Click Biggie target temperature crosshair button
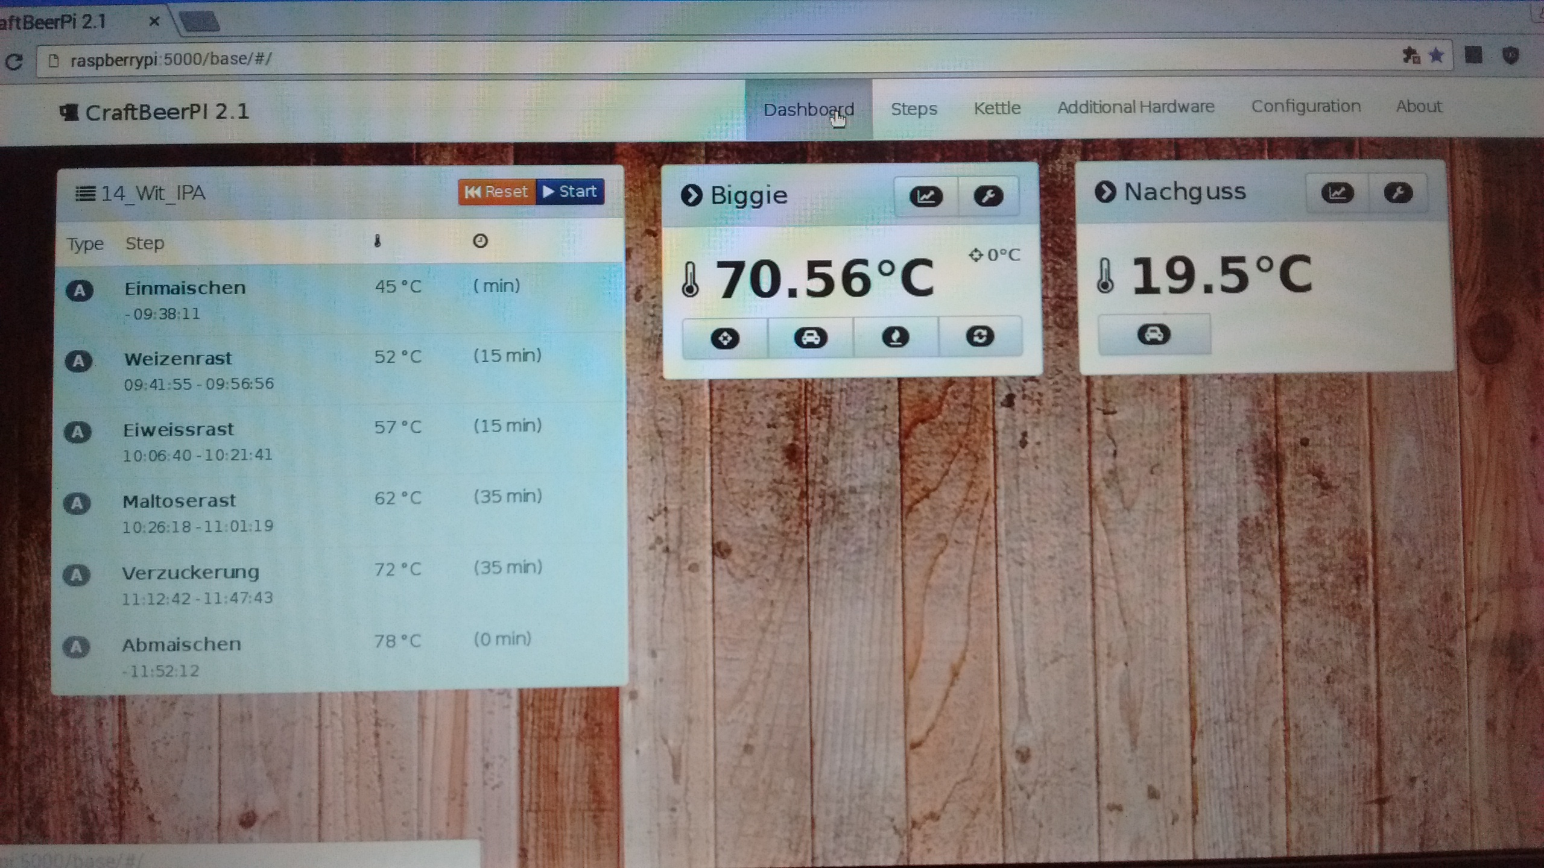The height and width of the screenshot is (868, 1544). click(x=725, y=338)
